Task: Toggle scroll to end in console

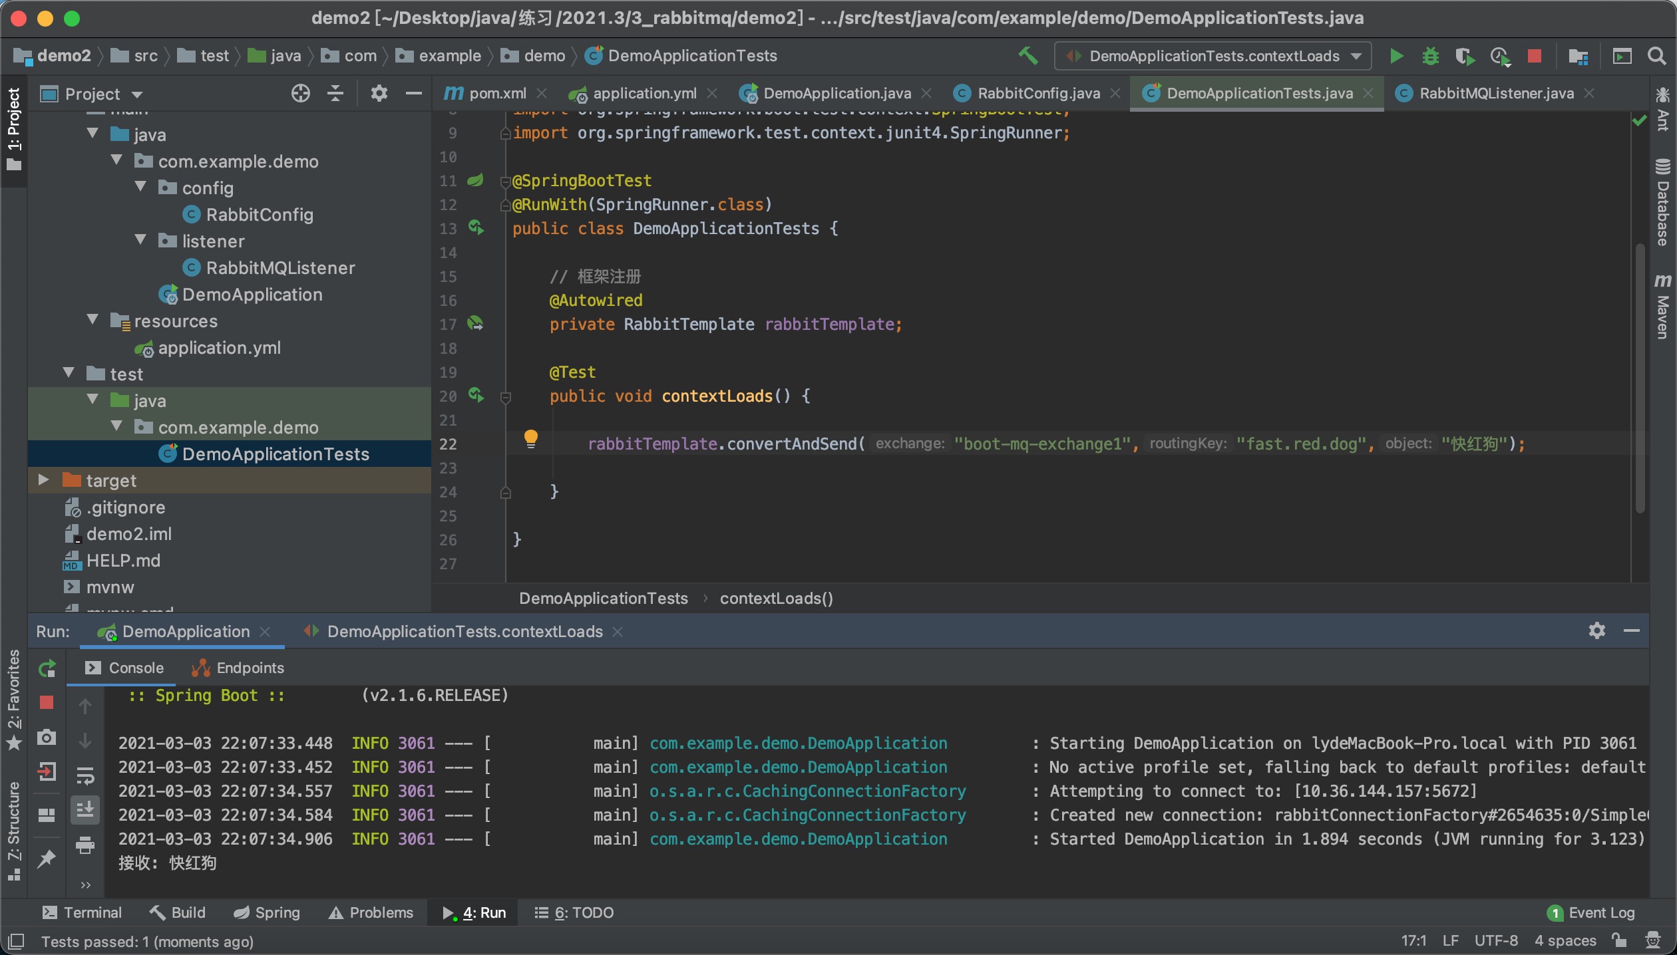Action: [x=85, y=810]
